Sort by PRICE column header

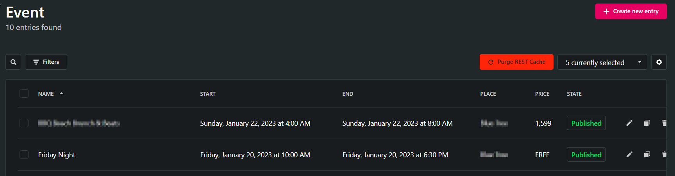pos(542,94)
